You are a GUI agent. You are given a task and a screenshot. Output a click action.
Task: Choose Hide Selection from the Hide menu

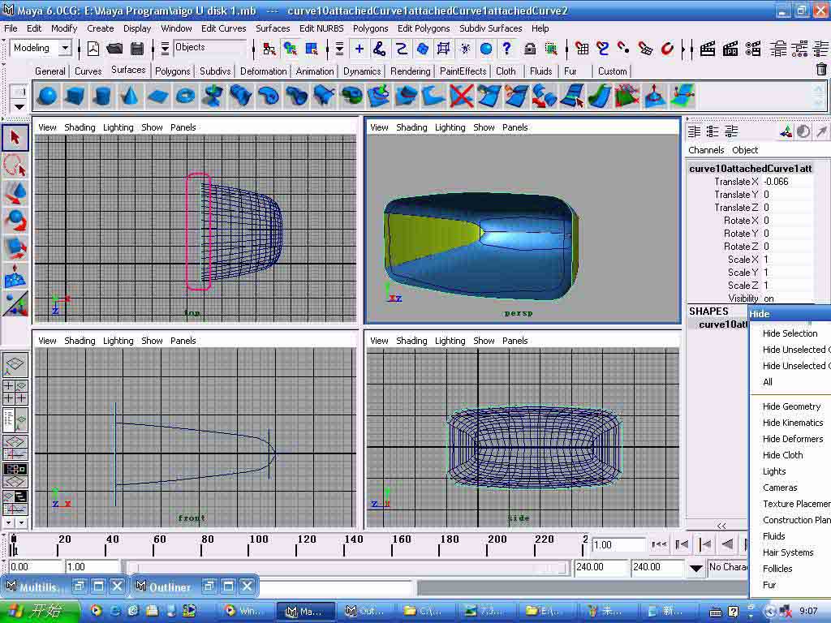[x=790, y=333]
